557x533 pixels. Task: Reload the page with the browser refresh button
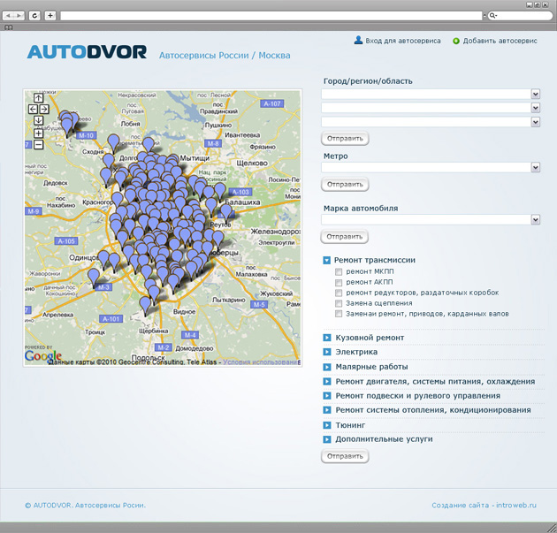pos(34,16)
